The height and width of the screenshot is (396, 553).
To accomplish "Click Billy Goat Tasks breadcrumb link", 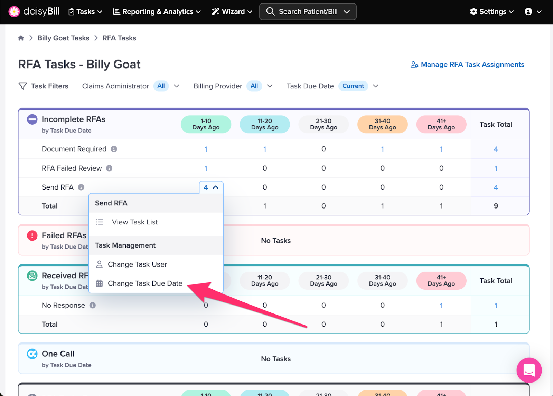I will click(63, 38).
